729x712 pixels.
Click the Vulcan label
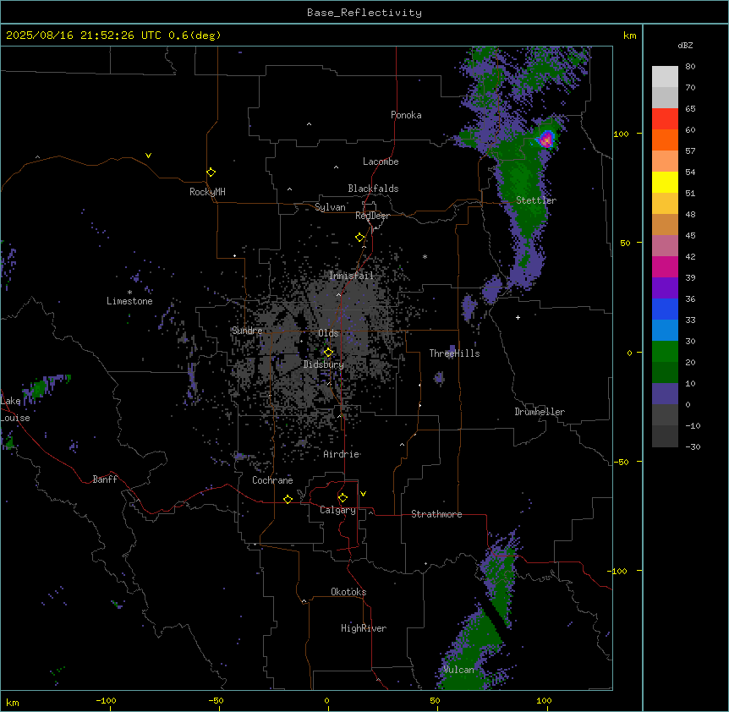tap(458, 670)
